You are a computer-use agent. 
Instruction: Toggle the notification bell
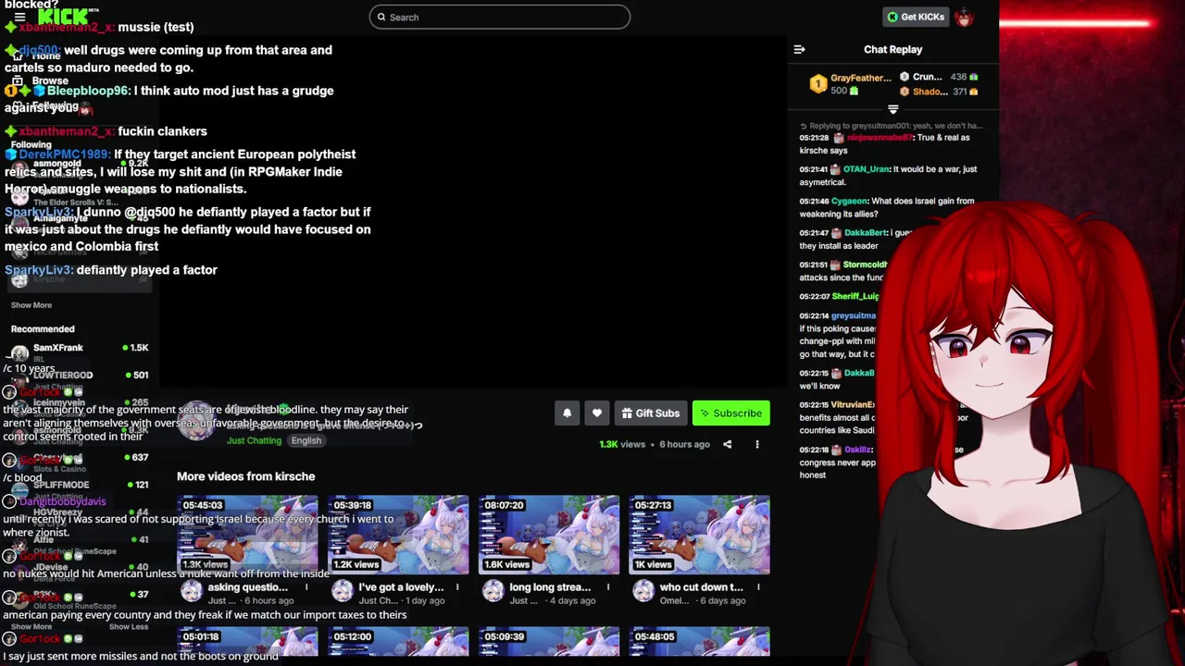(568, 413)
